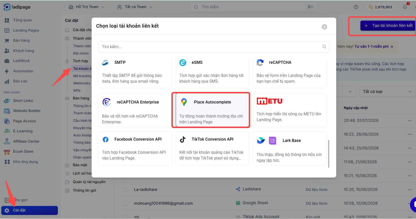This screenshot has width=416, height=219.
Task: Open the help question mark icon
Action: click(x=356, y=7)
